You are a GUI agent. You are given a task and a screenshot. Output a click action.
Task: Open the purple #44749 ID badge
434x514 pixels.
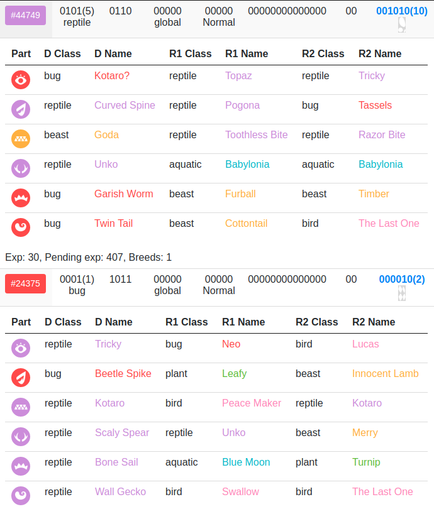(x=25, y=15)
